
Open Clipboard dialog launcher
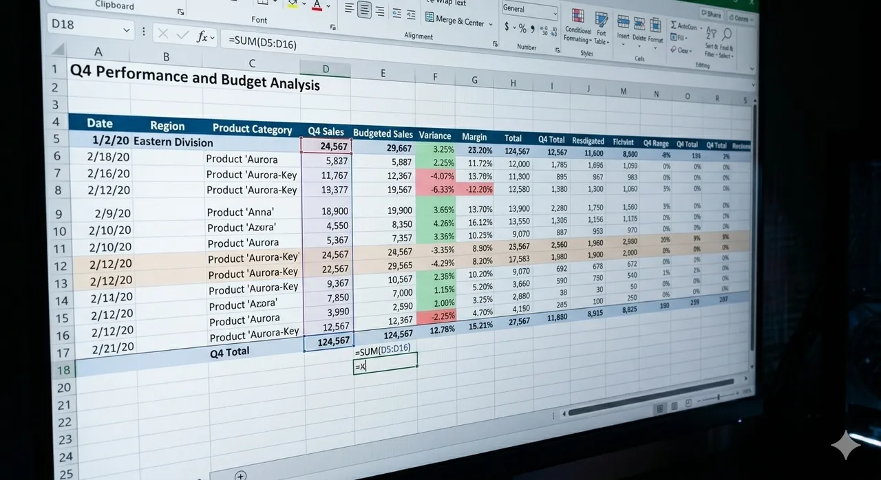(180, 12)
